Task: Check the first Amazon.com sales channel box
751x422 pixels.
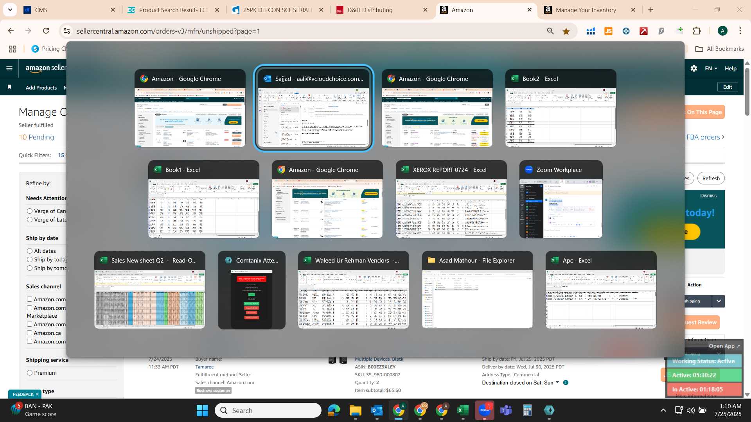Action: pyautogui.click(x=29, y=299)
